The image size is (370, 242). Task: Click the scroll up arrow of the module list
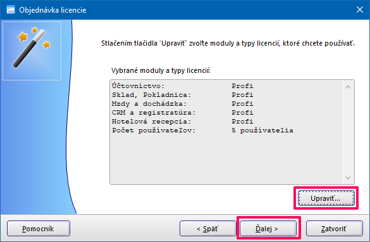coord(348,87)
